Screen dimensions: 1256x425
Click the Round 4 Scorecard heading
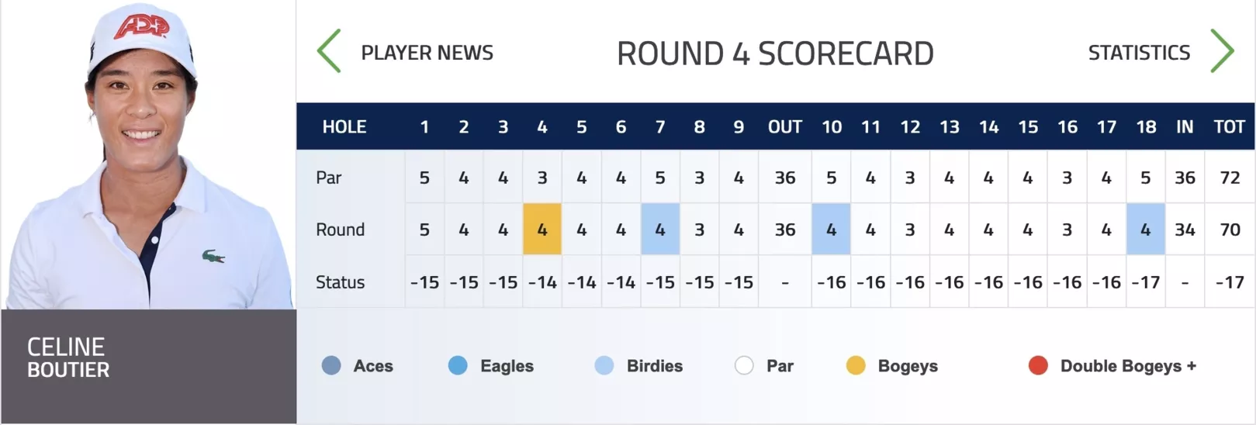coord(775,54)
